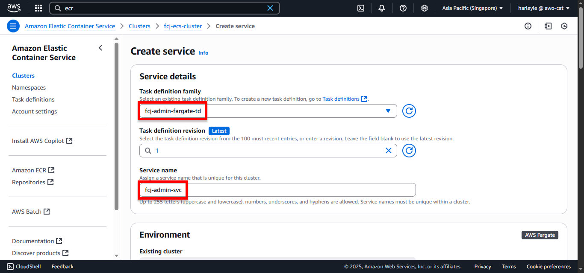The height and width of the screenshot is (273, 584).
Task: Click the Service name input field
Action: (277, 190)
